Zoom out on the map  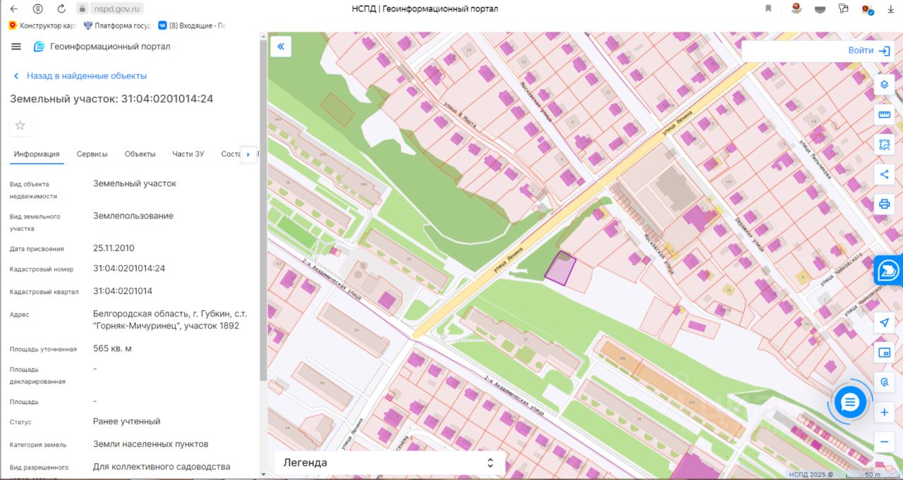click(x=884, y=442)
